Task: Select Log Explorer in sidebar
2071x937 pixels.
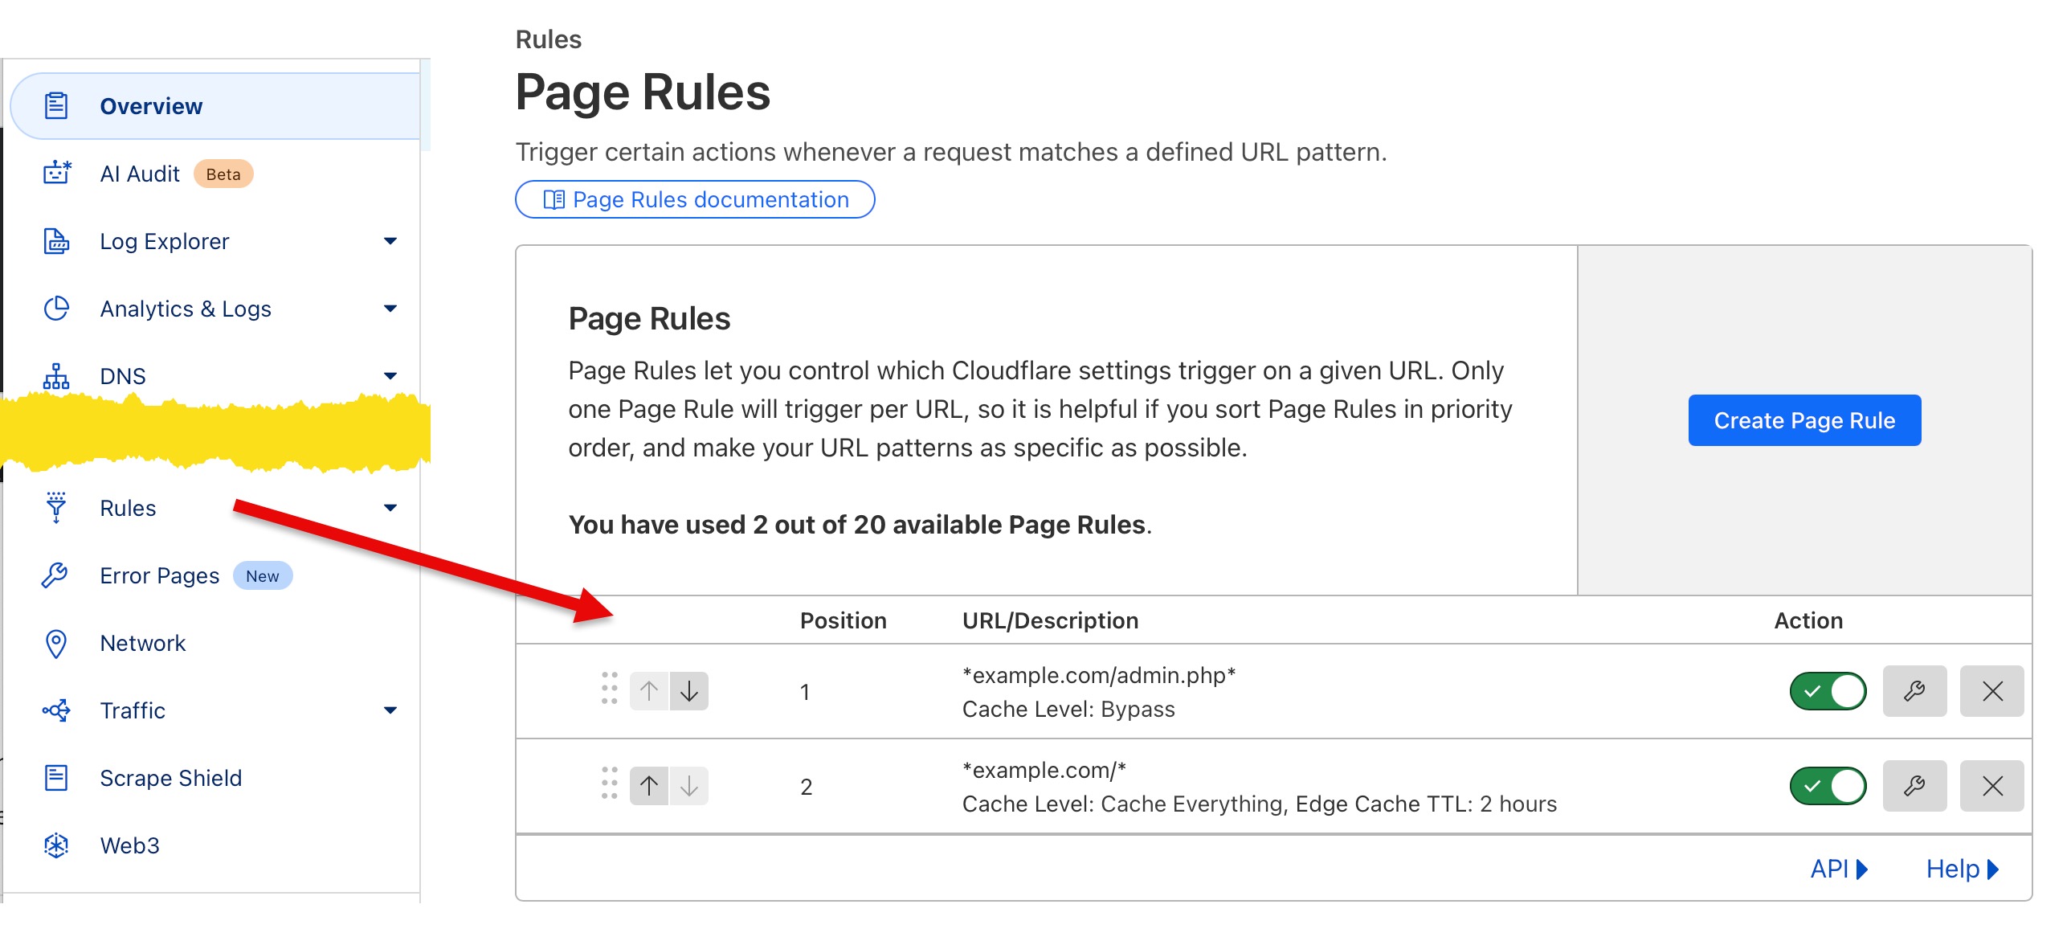Action: click(164, 241)
